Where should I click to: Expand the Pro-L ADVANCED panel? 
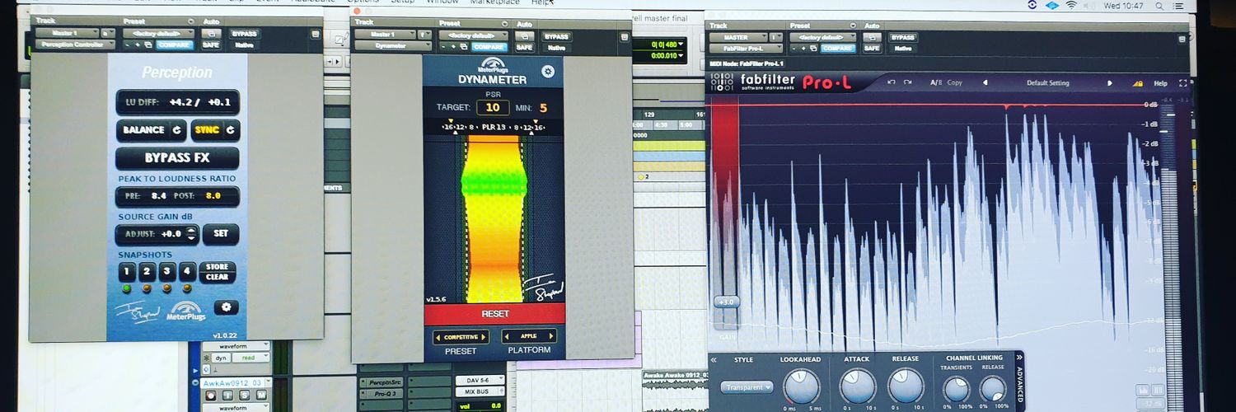pos(1020,382)
